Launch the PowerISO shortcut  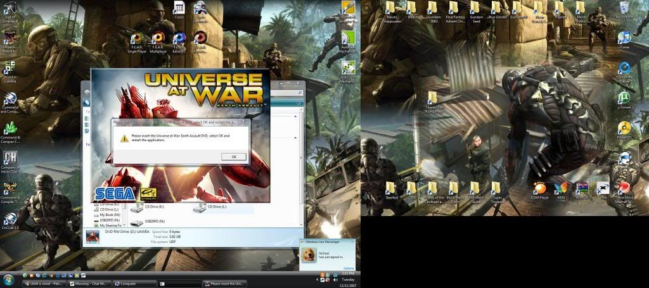coord(624,130)
